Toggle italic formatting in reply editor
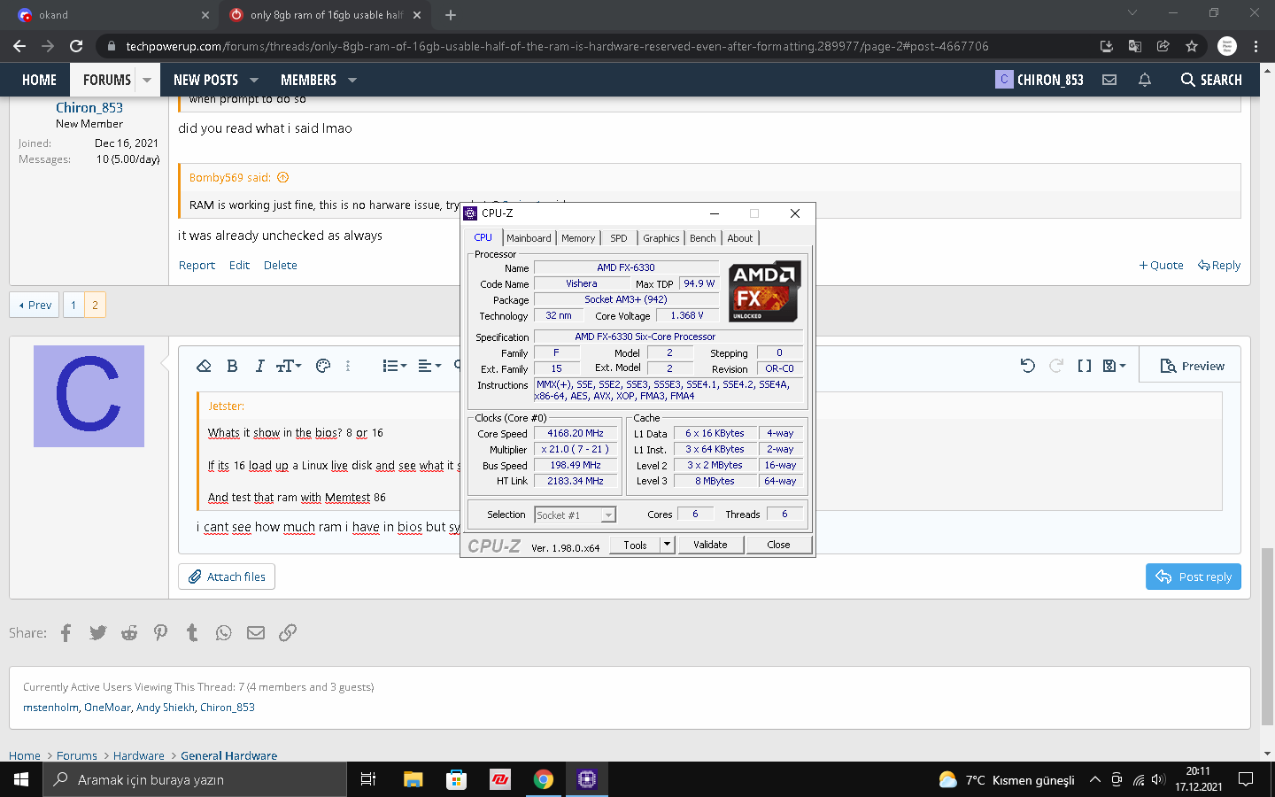The image size is (1275, 797). click(259, 366)
